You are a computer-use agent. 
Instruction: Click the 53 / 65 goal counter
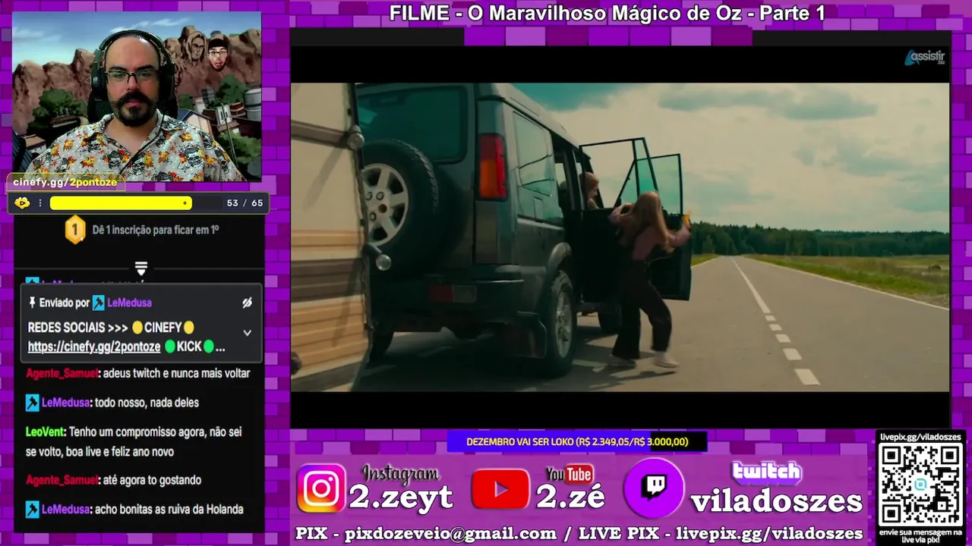pos(245,203)
